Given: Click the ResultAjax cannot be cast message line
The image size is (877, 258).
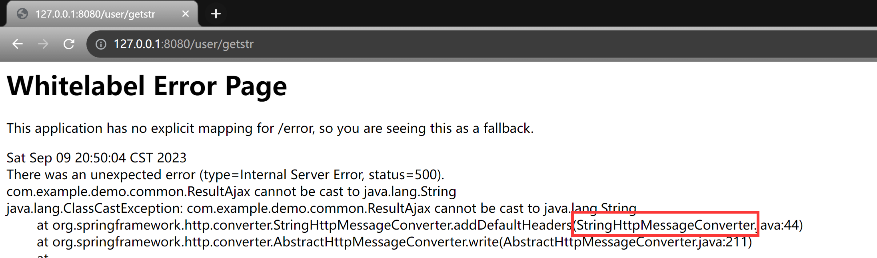Looking at the screenshot, I should click(231, 192).
